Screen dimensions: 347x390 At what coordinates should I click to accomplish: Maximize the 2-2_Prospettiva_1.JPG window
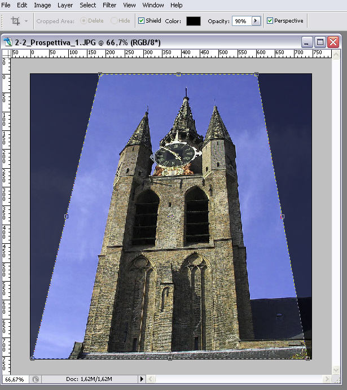(x=320, y=42)
